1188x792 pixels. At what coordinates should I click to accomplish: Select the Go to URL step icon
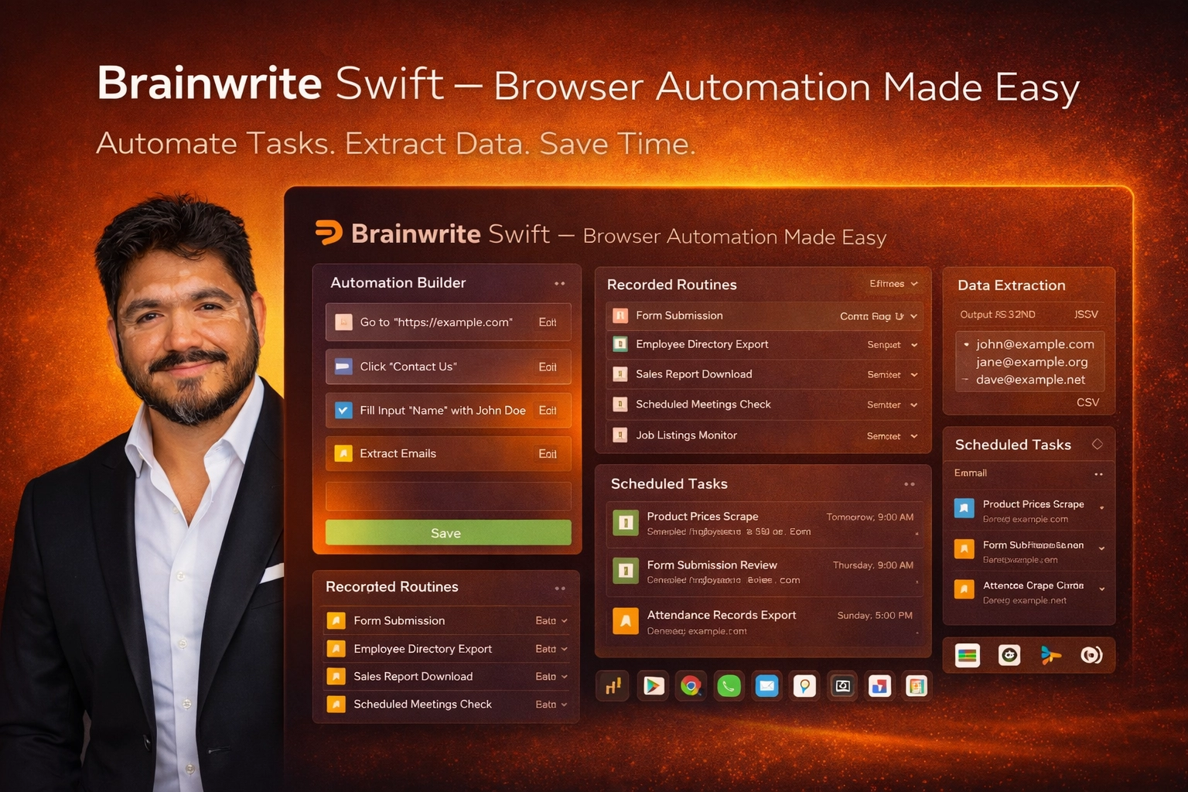click(343, 322)
